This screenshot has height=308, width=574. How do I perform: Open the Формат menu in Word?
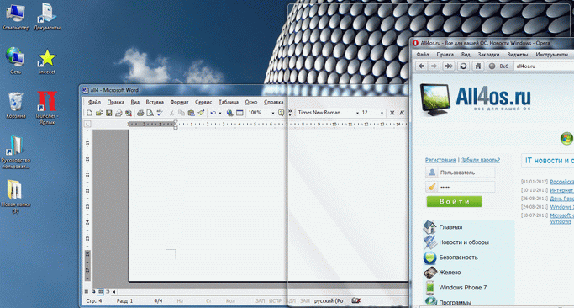179,102
